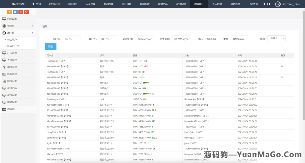305x163 pixels.
Task: Switch to the 矿机配置 top tab
Action: click(181, 4)
